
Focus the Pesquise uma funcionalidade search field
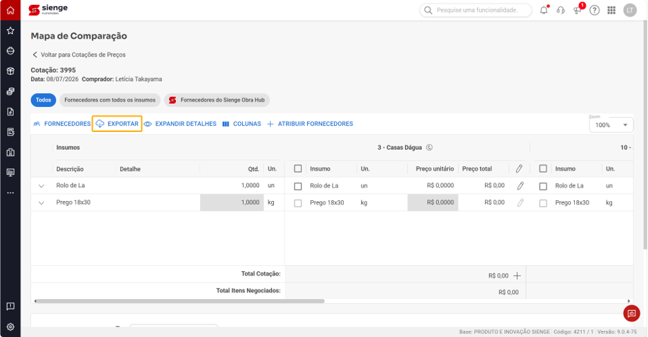pos(476,10)
